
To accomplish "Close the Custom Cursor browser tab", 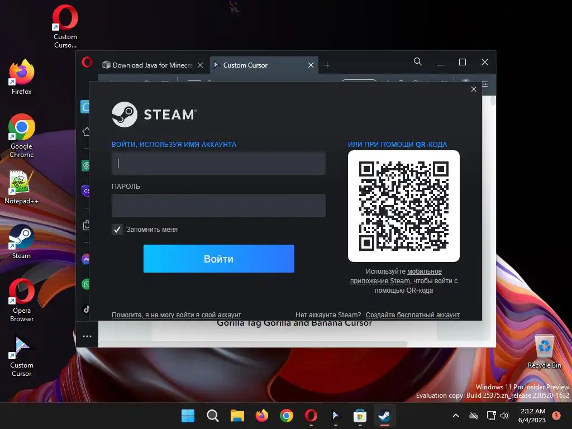I will [x=311, y=65].
